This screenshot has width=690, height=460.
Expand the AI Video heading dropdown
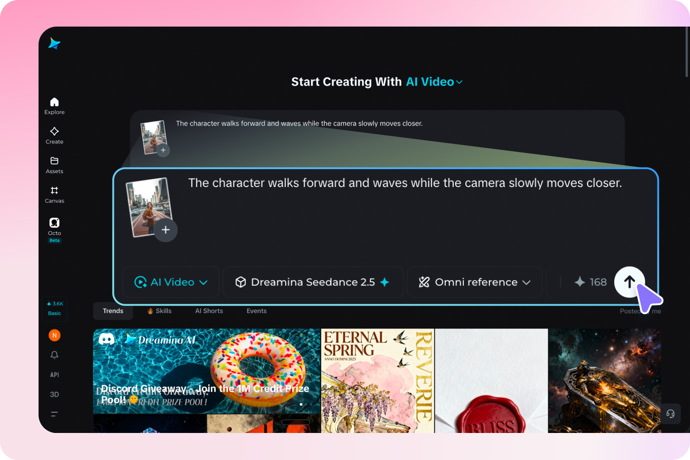[434, 82]
